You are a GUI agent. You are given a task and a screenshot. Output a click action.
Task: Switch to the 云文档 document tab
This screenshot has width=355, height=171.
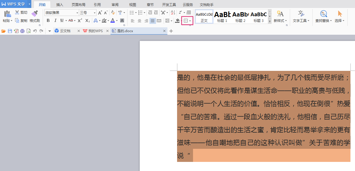65,31
